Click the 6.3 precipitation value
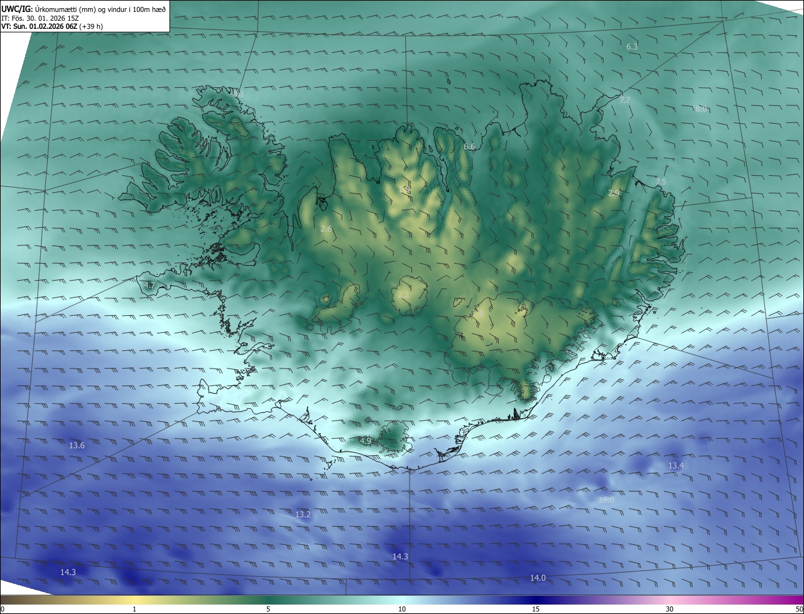The image size is (804, 614). click(632, 47)
